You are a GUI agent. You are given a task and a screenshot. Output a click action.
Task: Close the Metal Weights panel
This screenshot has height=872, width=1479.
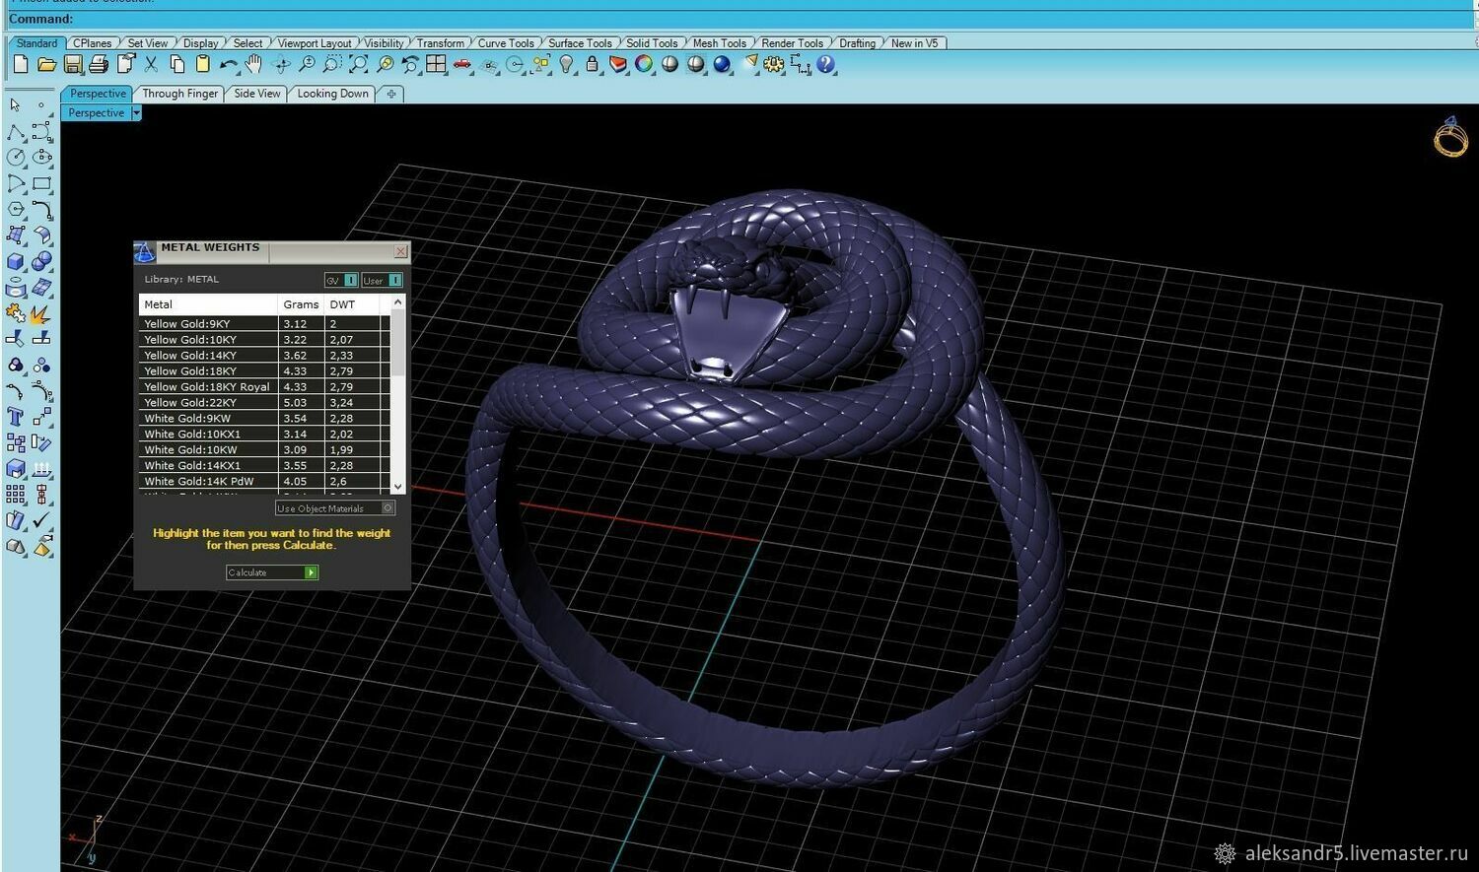click(400, 251)
